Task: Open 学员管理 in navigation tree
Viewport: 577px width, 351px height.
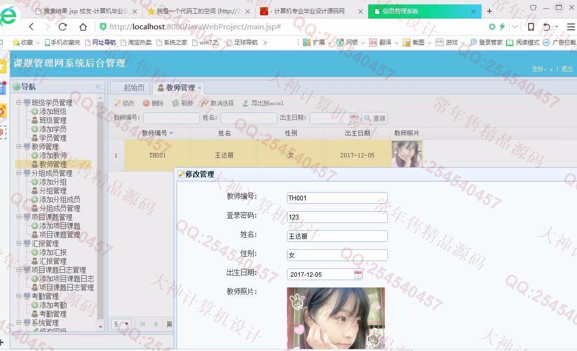Action: [53, 138]
